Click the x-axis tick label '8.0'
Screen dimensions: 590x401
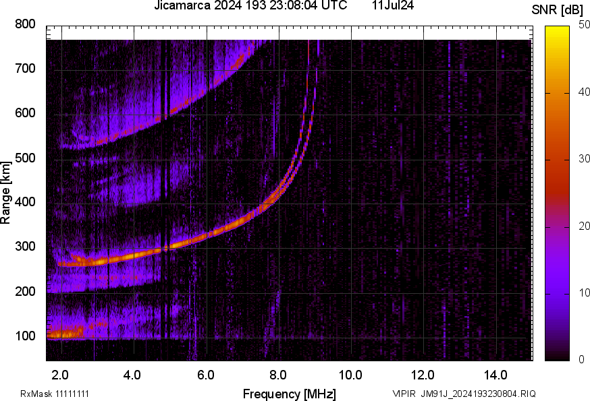277,375
